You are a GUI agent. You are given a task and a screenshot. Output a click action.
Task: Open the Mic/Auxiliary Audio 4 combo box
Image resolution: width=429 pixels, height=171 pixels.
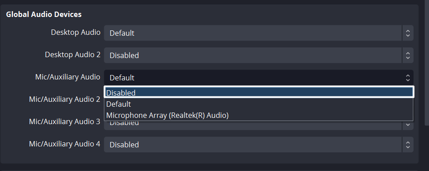258,145
